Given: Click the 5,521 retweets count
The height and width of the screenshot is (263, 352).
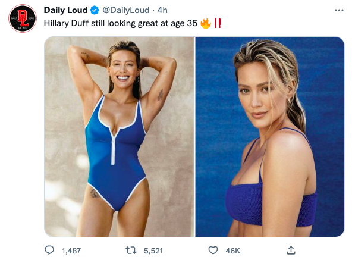Looking at the screenshot, I should (x=153, y=251).
